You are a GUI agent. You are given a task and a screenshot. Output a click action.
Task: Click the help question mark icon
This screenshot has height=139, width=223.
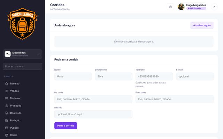tap(170, 7)
